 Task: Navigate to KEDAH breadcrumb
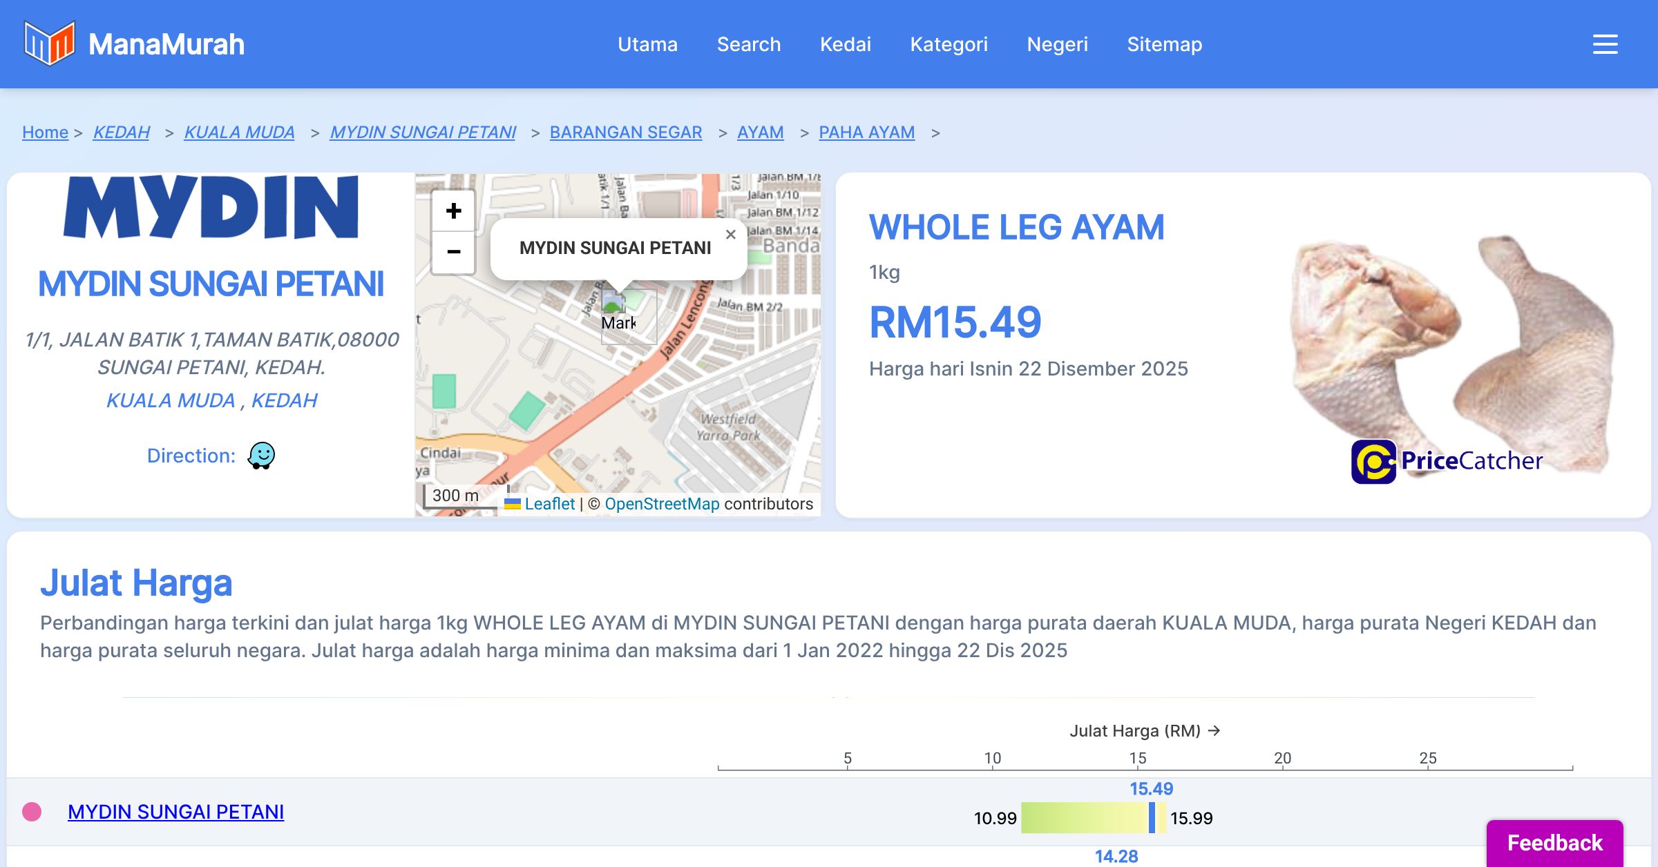pos(122,132)
